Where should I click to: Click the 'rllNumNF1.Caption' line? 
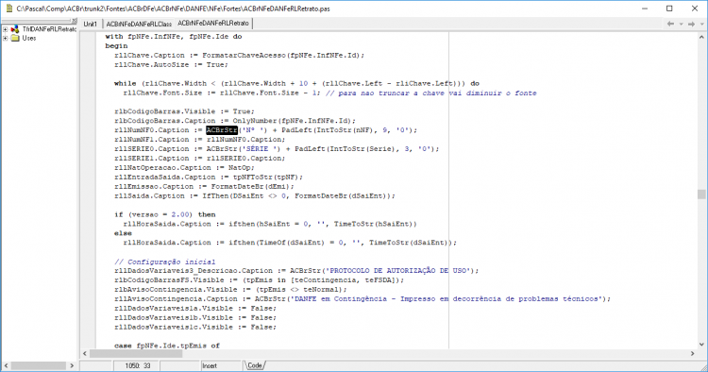(x=199, y=140)
